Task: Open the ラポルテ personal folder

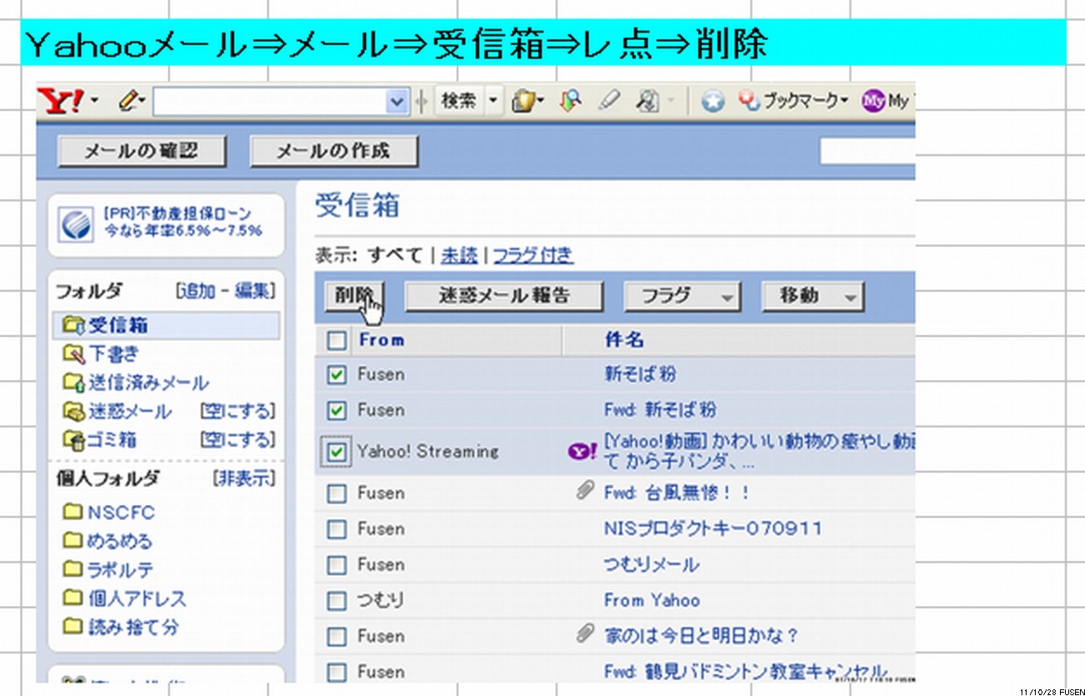Action: [x=121, y=570]
